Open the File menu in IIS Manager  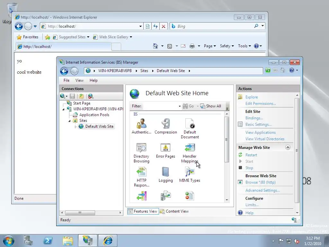click(x=67, y=80)
